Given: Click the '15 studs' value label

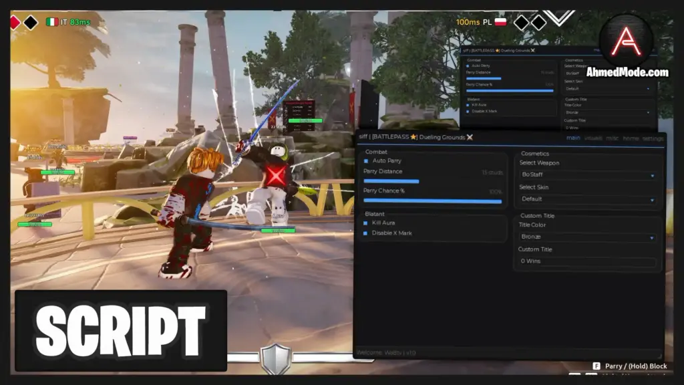Looking at the screenshot, I should (x=492, y=173).
